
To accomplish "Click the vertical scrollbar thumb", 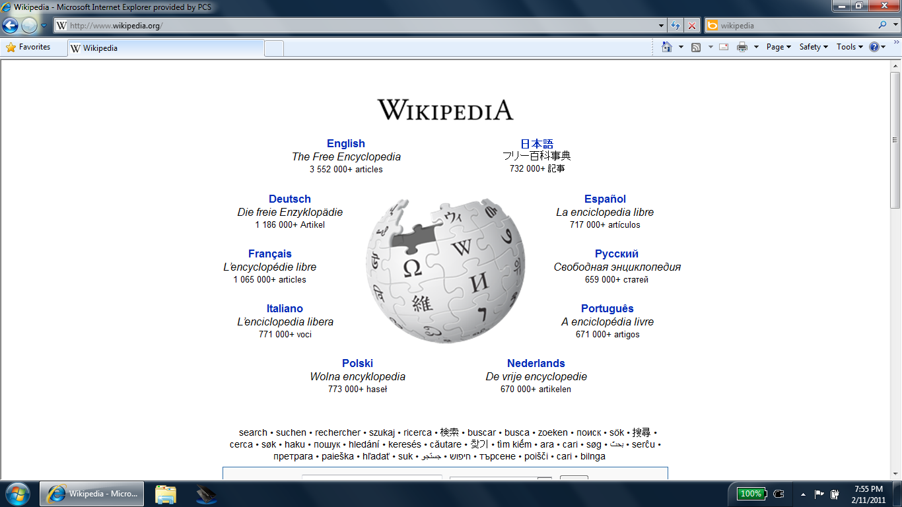I will [x=895, y=141].
